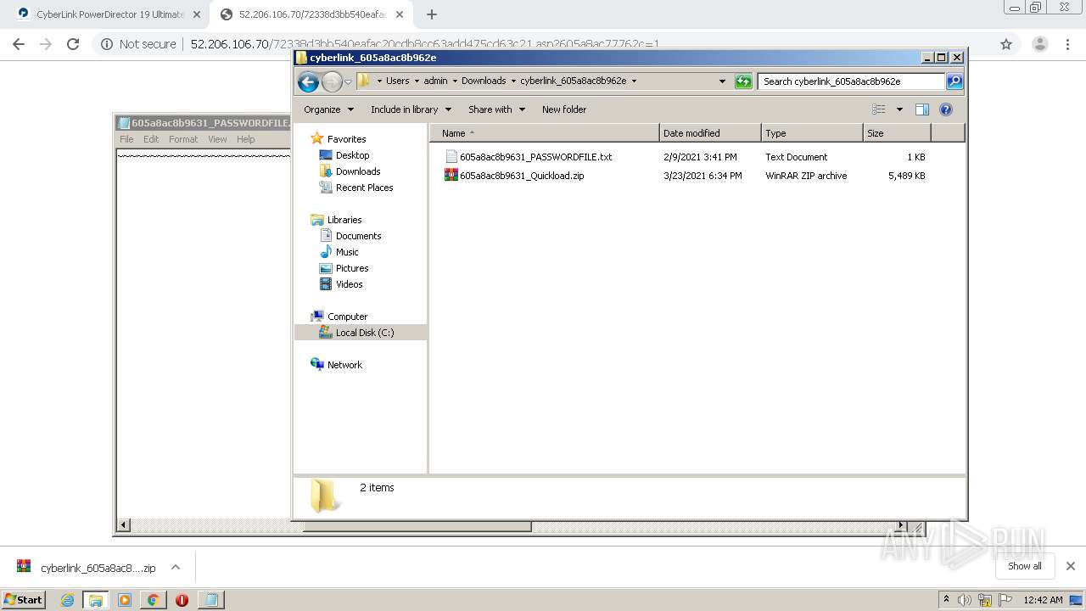Viewport: 1086px width, 611px height.
Task: Open Recent Places in Favorites
Action: click(364, 188)
